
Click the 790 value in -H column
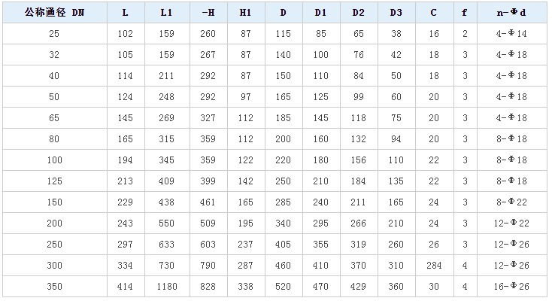tap(208, 266)
